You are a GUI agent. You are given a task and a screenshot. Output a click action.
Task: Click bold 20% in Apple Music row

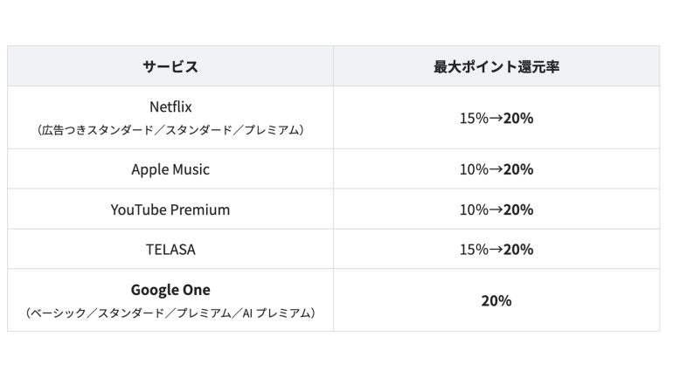(x=518, y=169)
